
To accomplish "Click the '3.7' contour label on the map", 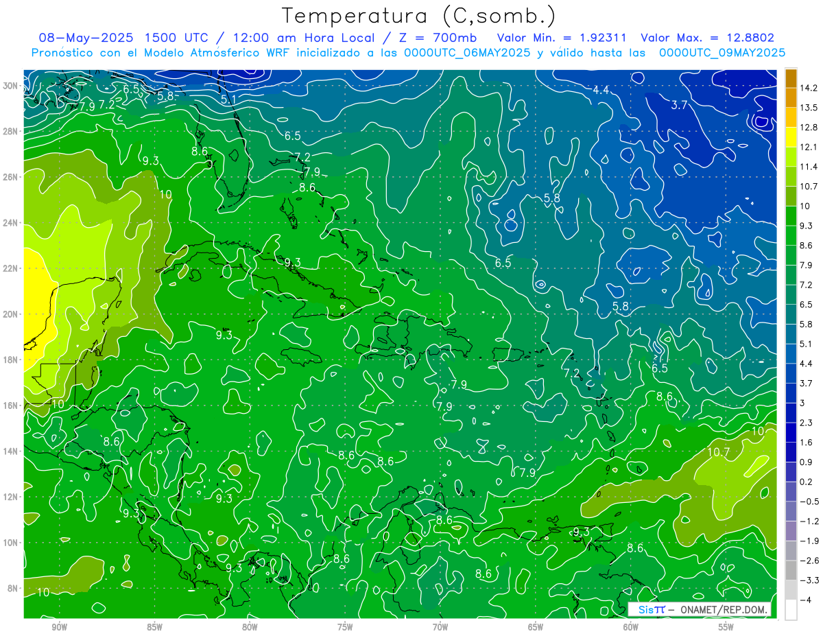I will [x=679, y=105].
